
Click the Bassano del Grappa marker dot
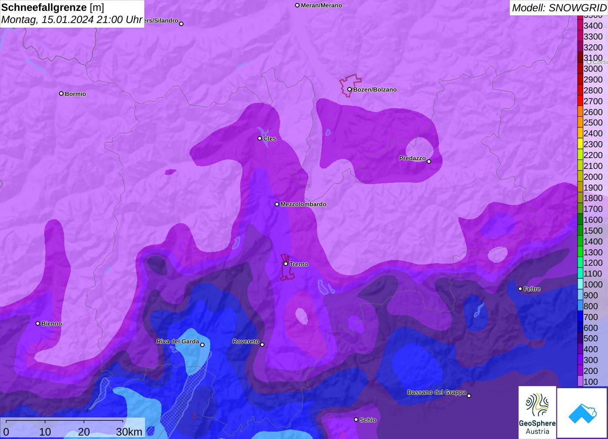click(x=469, y=396)
